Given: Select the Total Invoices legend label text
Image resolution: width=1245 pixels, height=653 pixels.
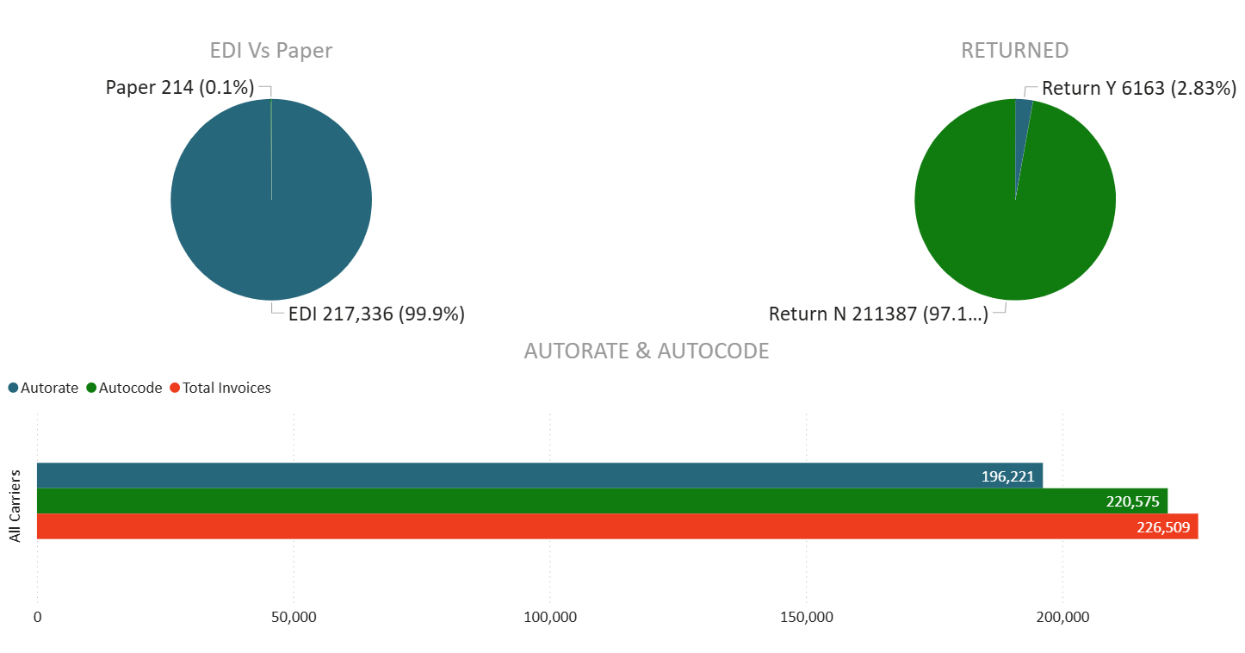Looking at the screenshot, I should (226, 389).
